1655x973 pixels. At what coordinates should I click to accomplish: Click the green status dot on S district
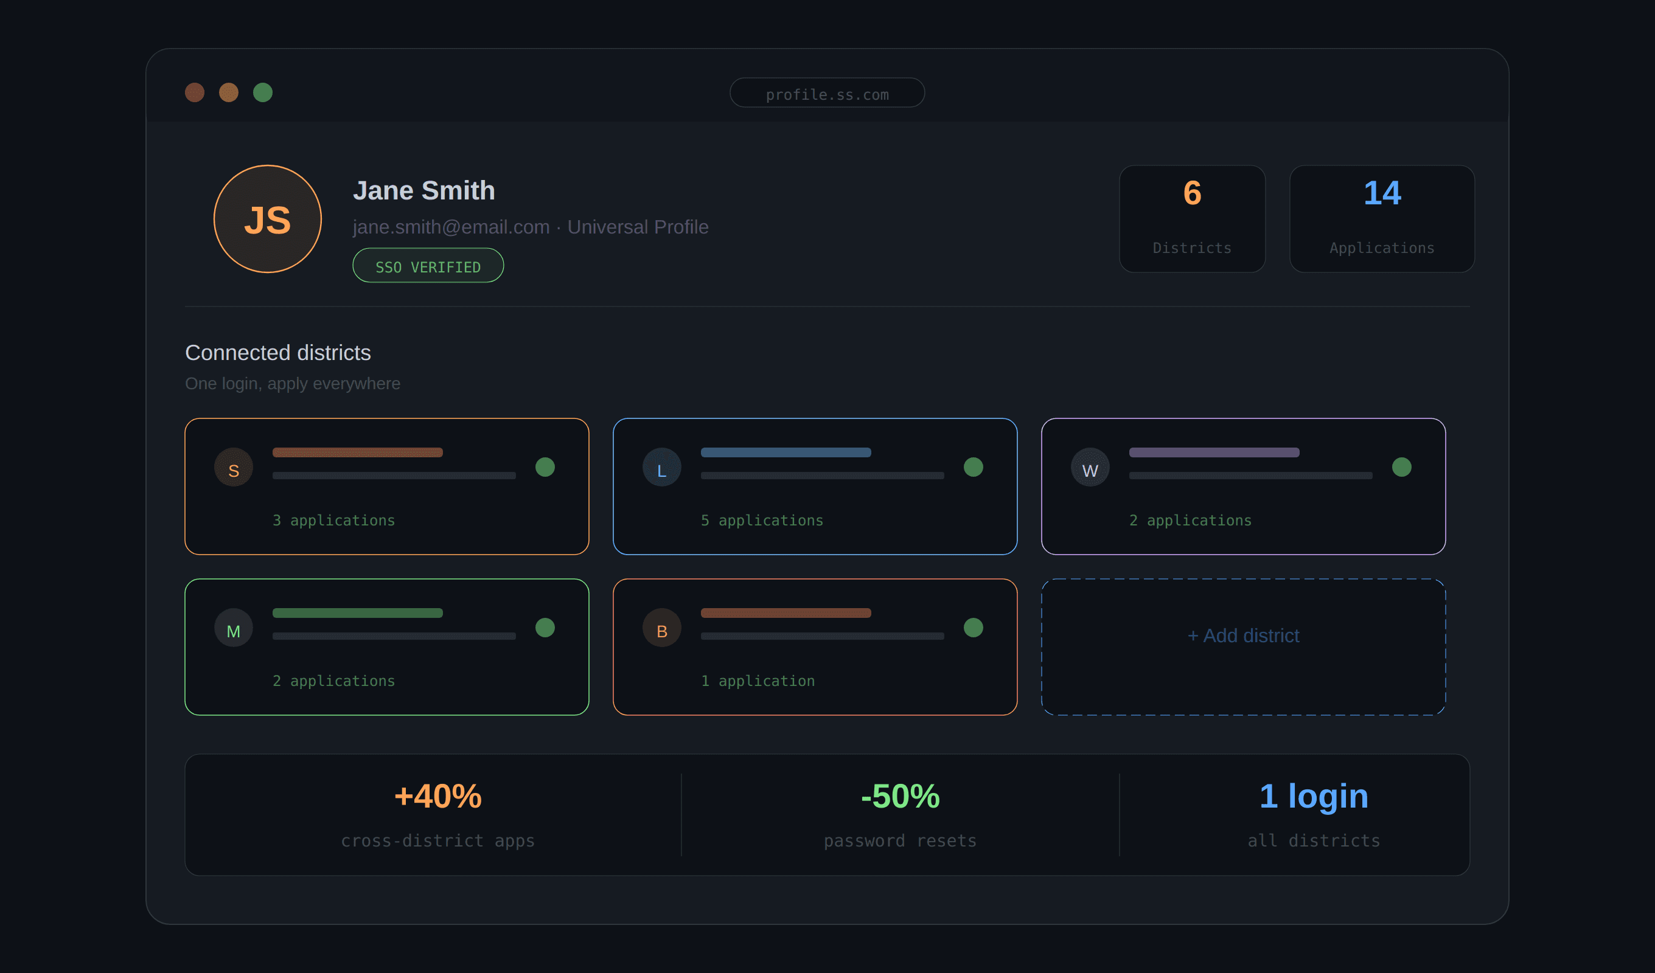click(545, 467)
